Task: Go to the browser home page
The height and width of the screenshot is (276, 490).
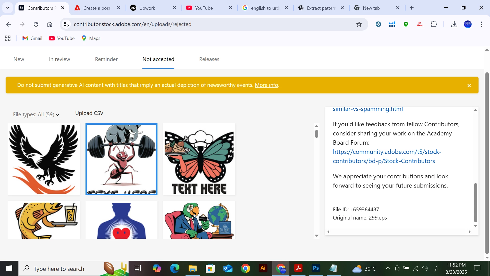Action: tap(50, 24)
